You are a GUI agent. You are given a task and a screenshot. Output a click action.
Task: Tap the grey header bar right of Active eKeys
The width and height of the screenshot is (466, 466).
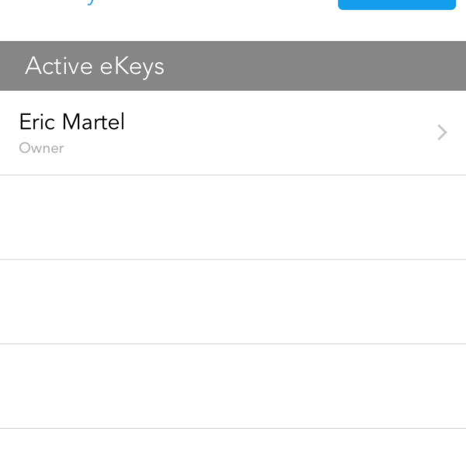pos(326,66)
